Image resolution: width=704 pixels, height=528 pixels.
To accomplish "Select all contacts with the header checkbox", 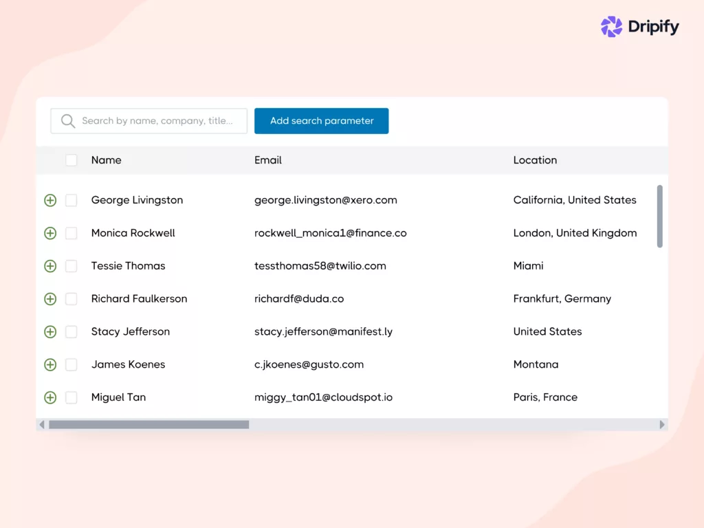I will point(71,159).
